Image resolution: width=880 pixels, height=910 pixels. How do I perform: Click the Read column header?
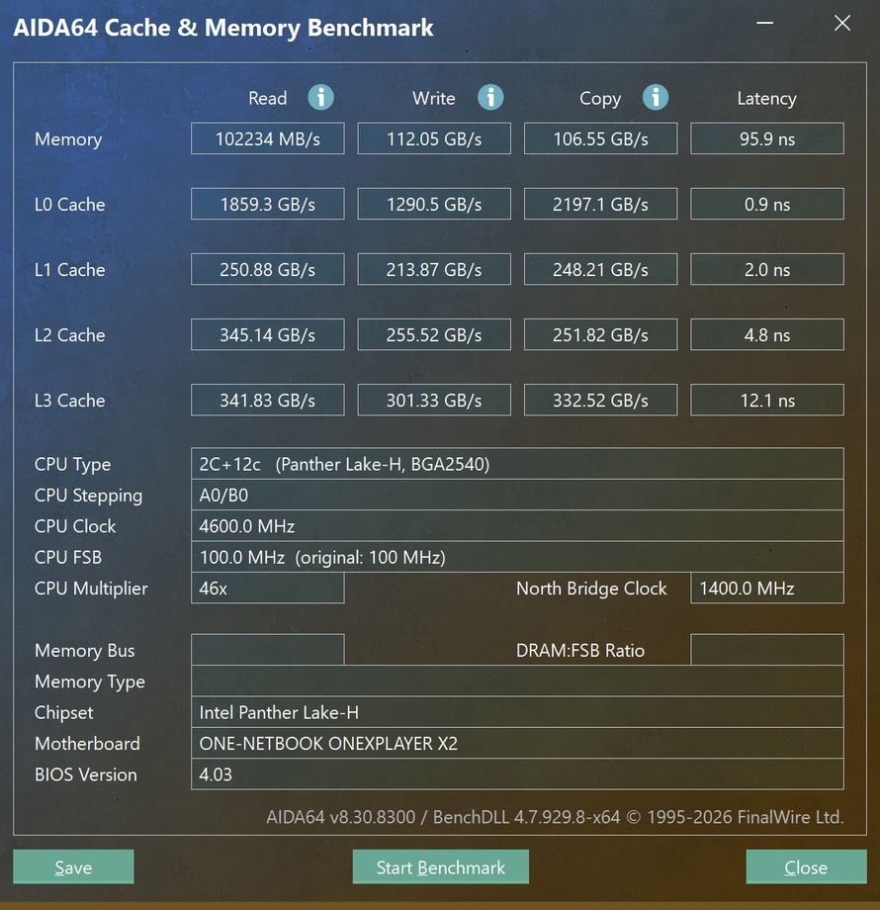click(x=267, y=98)
